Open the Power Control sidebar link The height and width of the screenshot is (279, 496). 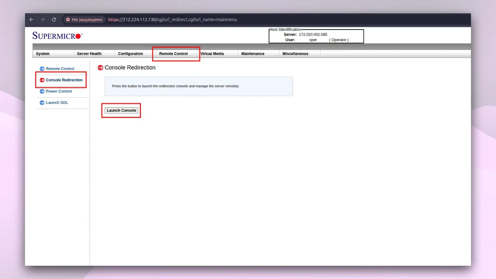pyautogui.click(x=59, y=91)
